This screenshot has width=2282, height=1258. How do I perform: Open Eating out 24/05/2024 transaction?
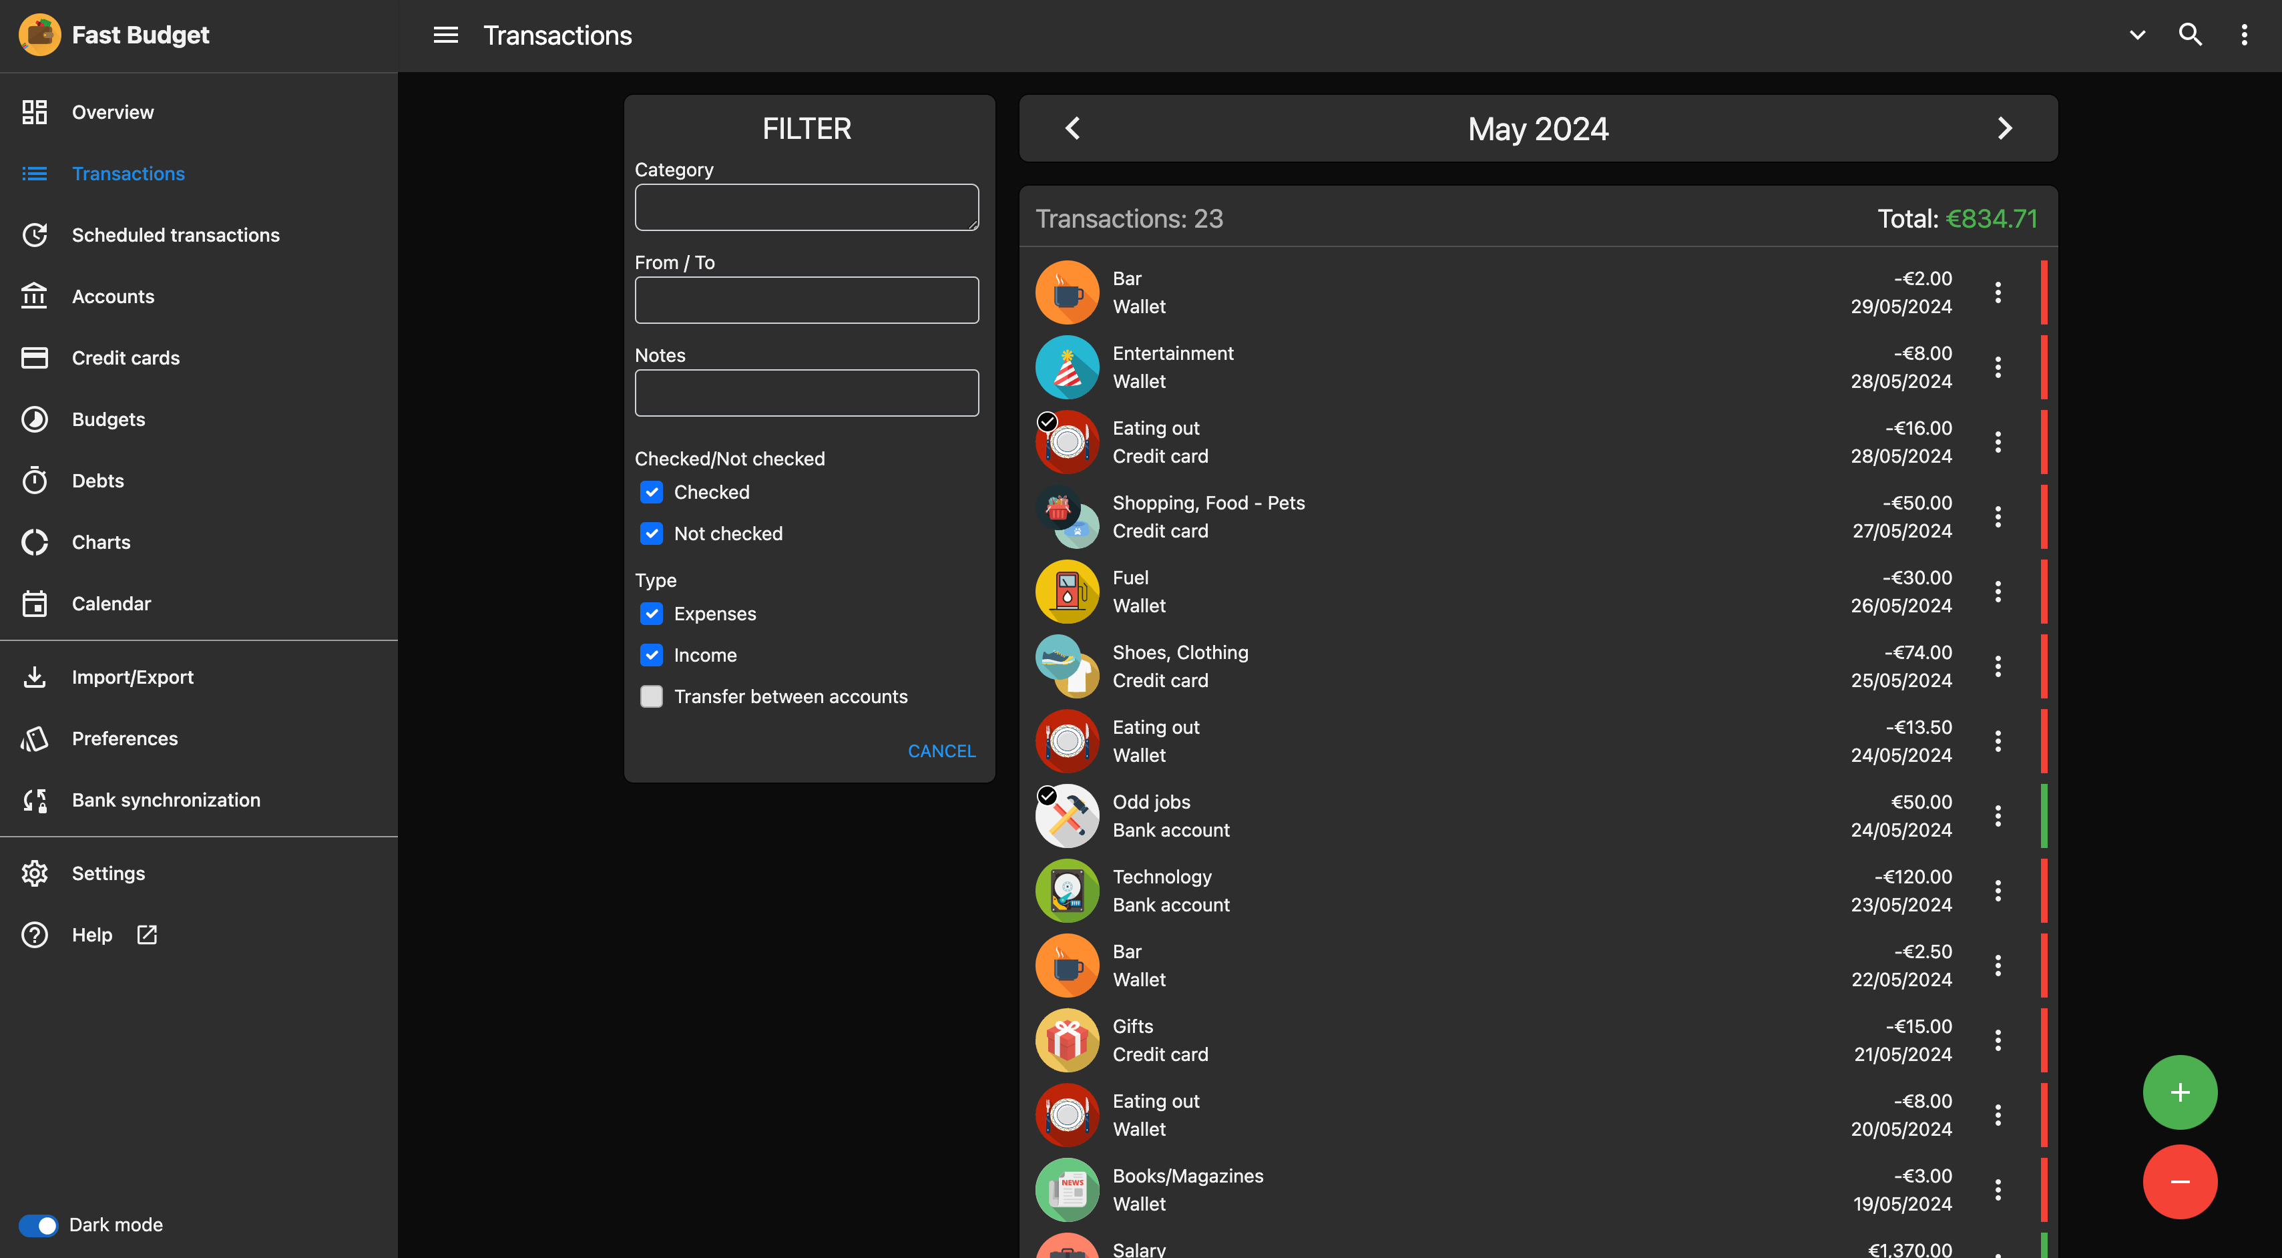(x=1540, y=741)
